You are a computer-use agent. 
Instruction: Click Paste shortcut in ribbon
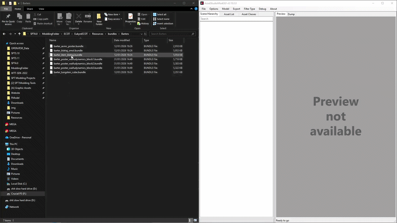point(43,23)
